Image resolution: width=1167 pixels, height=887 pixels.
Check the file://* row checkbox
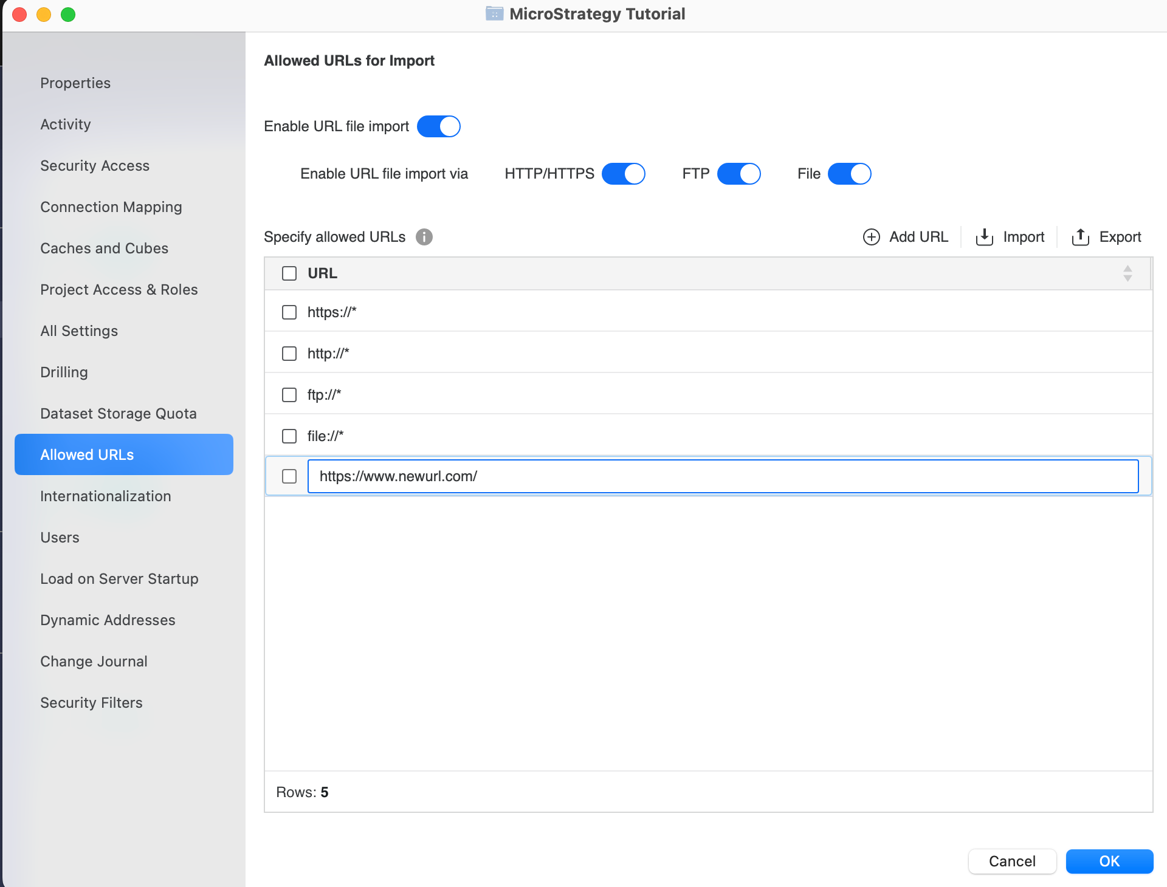click(x=289, y=436)
